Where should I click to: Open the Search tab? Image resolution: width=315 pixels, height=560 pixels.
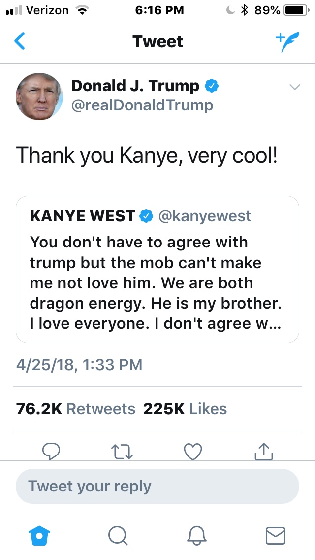click(x=118, y=535)
